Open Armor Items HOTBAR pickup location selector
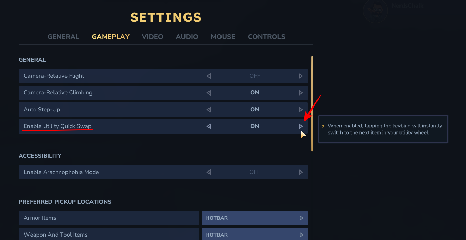This screenshot has width=466, height=240. pyautogui.click(x=254, y=218)
